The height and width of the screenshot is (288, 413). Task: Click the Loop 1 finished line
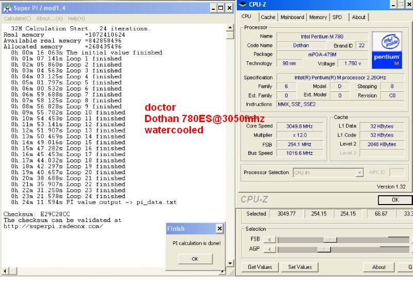tap(66, 59)
